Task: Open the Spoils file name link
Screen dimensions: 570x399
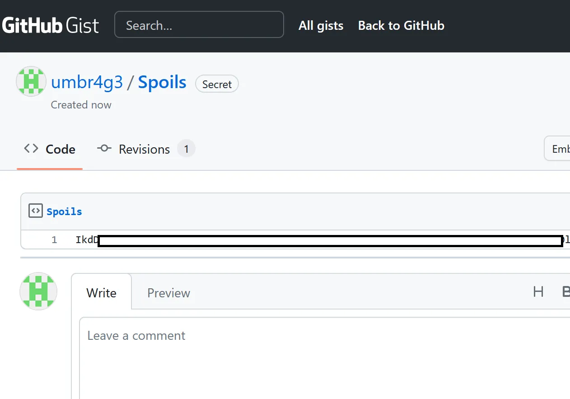Action: click(64, 211)
